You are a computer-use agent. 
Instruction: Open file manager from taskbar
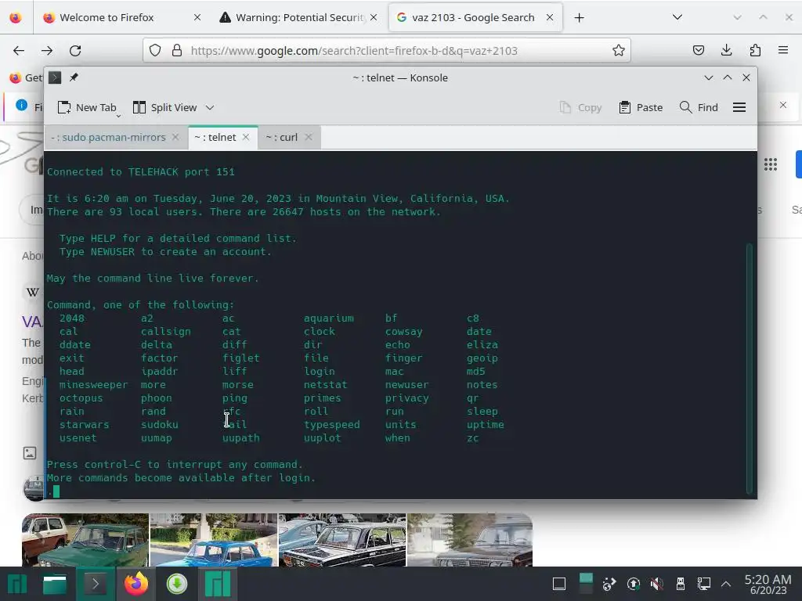coord(54,584)
